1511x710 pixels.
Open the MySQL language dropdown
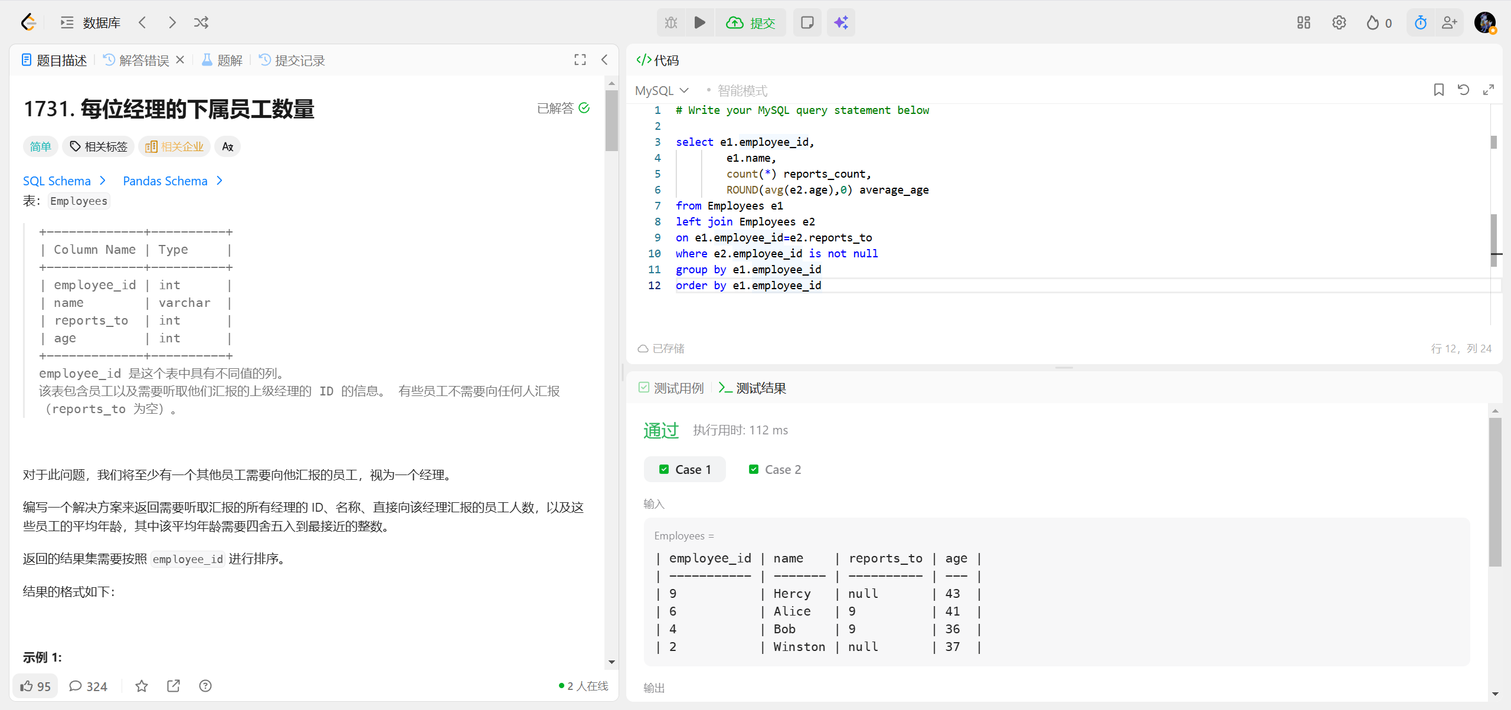pyautogui.click(x=662, y=90)
